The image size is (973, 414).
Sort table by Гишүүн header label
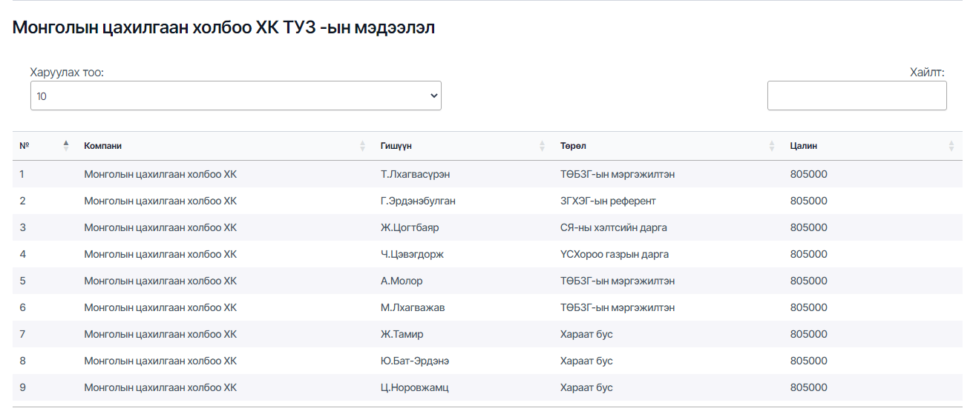pos(396,146)
